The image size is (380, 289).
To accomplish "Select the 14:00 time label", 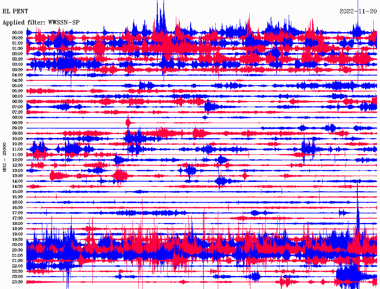I will [x=17, y=181].
